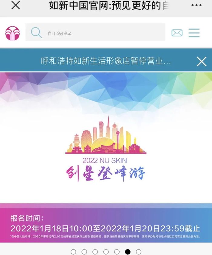Focus the product search input field
The image size is (212, 255).
pyautogui.click(x=95, y=32)
